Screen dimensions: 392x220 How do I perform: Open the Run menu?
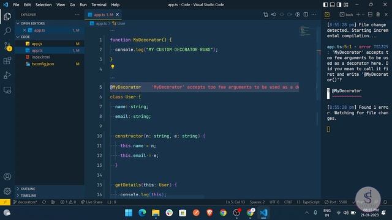click(x=83, y=5)
